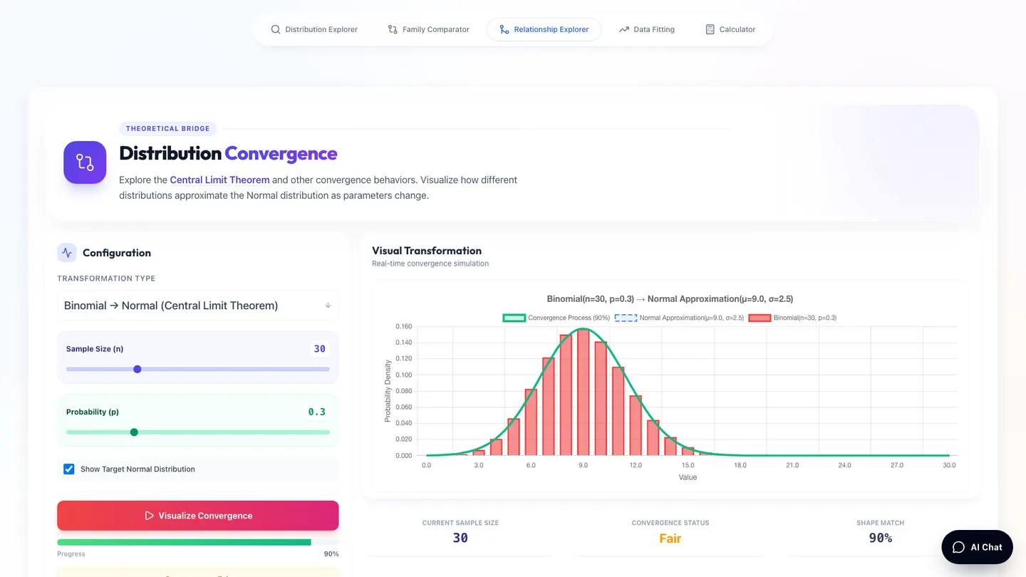Screen dimensions: 1026x577
Task: Toggle Binomial(n=30, p=0.3) legend item
Action: [x=792, y=318]
